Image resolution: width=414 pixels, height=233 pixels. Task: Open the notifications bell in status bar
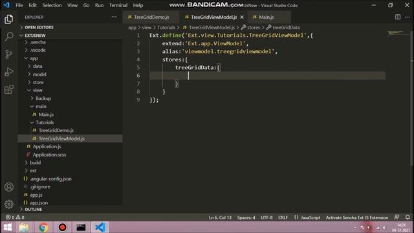tap(408, 217)
